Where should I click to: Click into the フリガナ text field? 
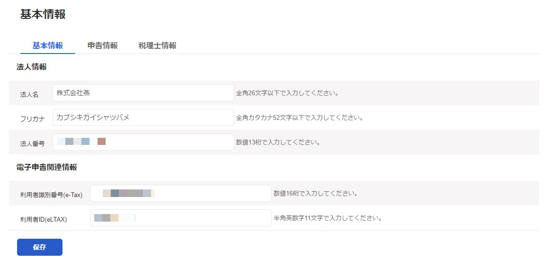[x=143, y=117]
